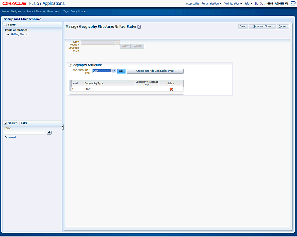This screenshot has height=237, width=297.
Task: Open the Personalization menu
Action: [211, 3]
